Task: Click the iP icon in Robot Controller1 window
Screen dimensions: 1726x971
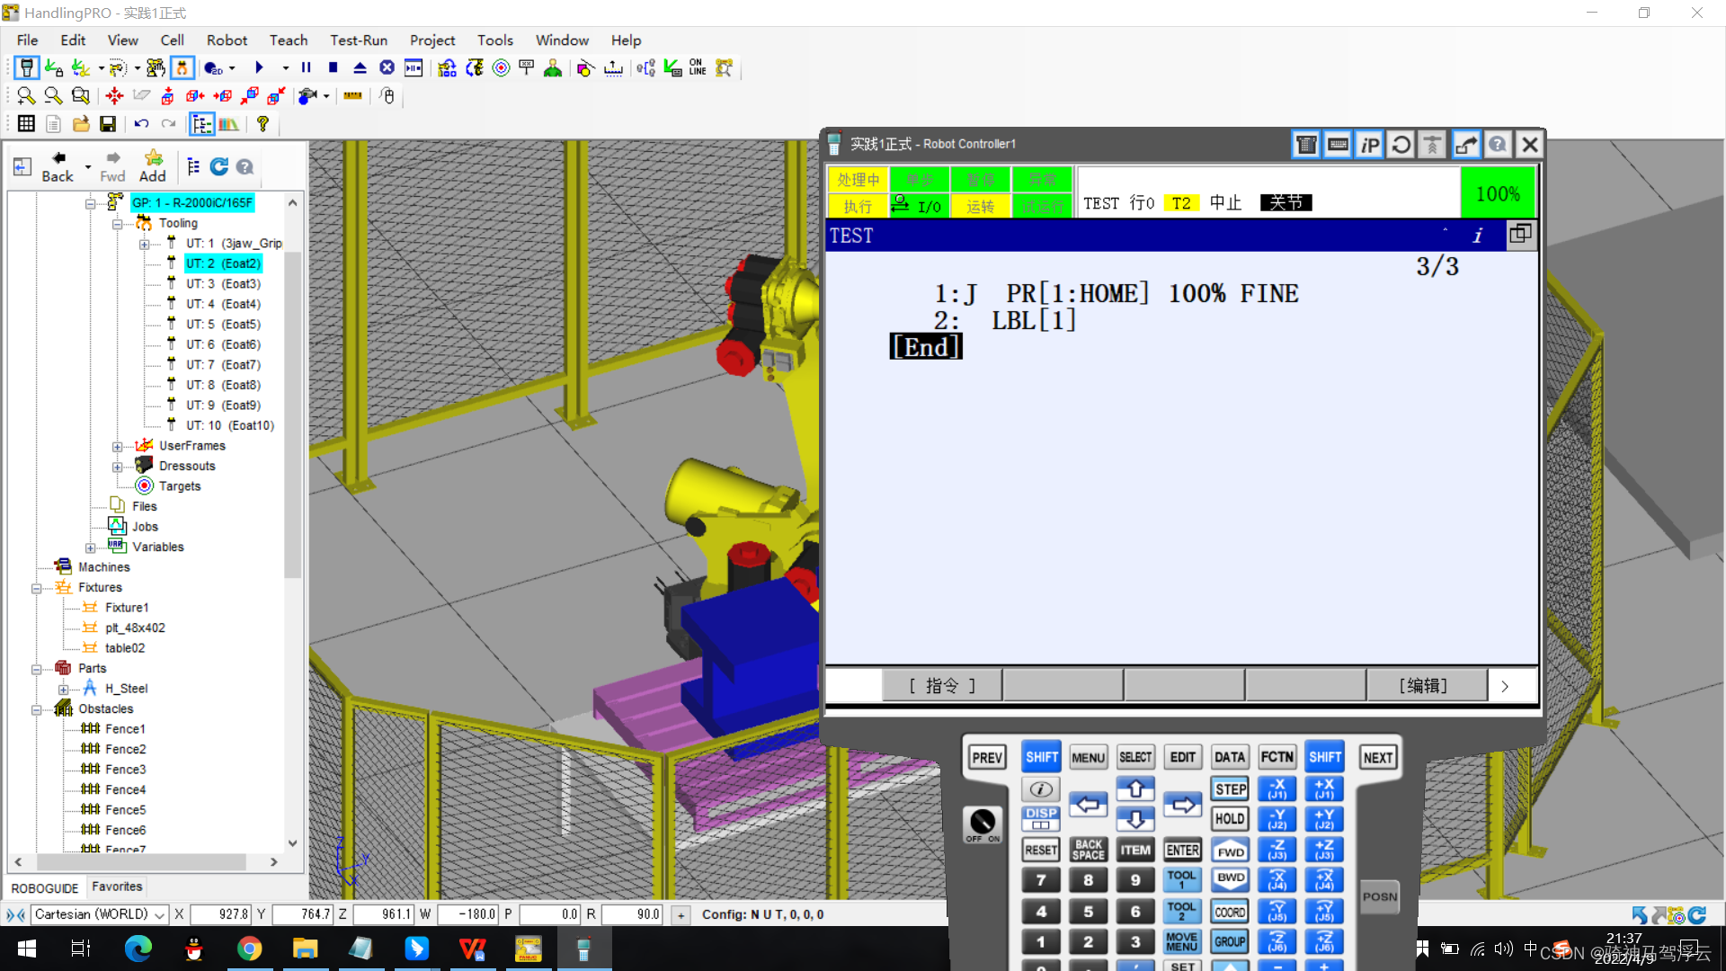Action: [x=1369, y=145]
